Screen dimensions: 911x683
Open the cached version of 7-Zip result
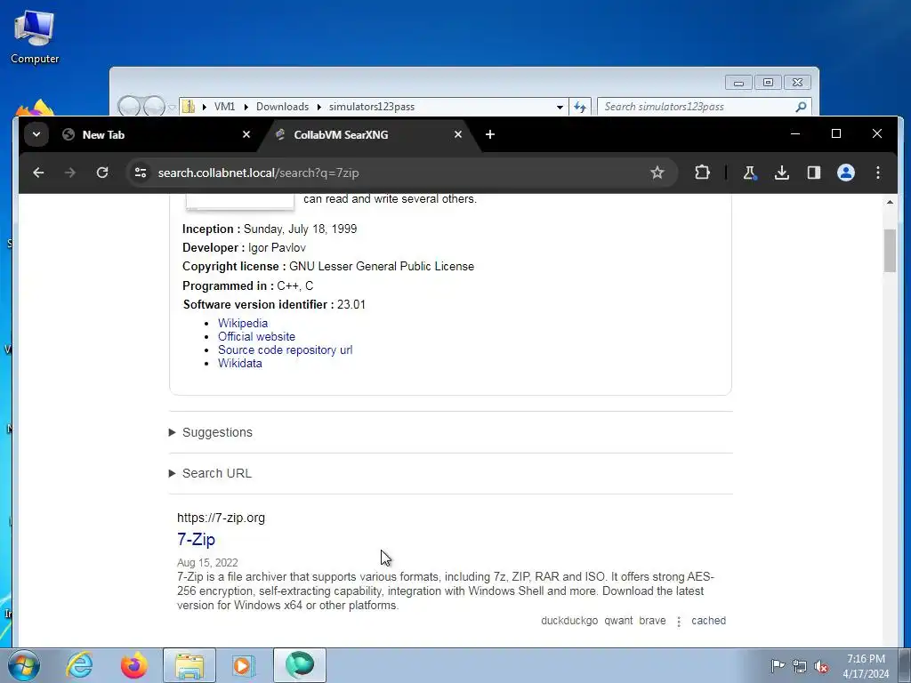click(x=708, y=620)
